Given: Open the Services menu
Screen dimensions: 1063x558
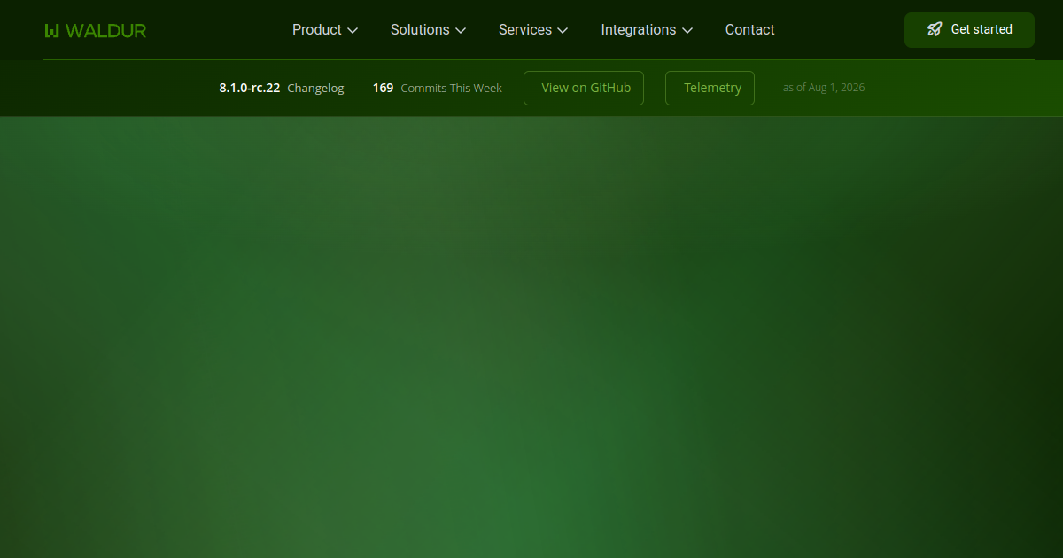Looking at the screenshot, I should pos(533,30).
